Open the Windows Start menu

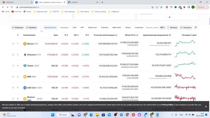click(x=52, y=115)
